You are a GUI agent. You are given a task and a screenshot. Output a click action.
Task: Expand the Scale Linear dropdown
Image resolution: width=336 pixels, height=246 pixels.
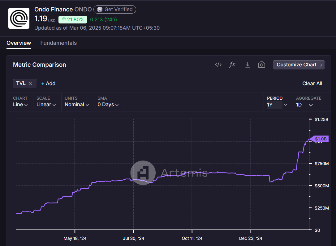coord(46,105)
